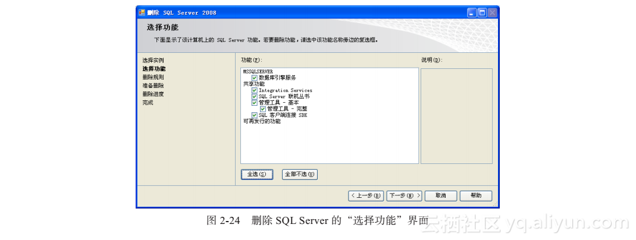Uncheck the 数据库引擎服务 checkbox

[x=254, y=78]
